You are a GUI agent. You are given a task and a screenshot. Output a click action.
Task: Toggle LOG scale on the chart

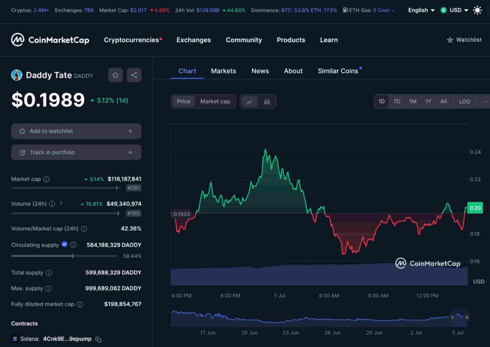[x=464, y=101]
